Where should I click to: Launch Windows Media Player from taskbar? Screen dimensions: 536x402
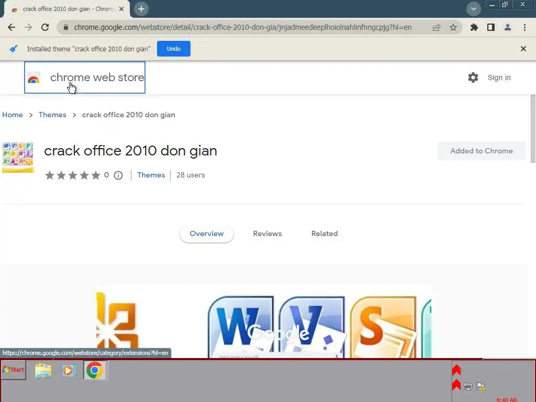coord(69,371)
